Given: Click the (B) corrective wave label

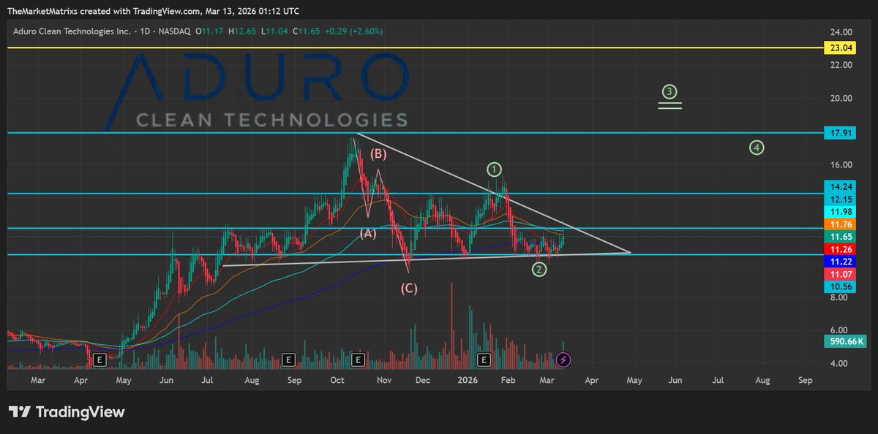Looking at the screenshot, I should pos(378,154).
